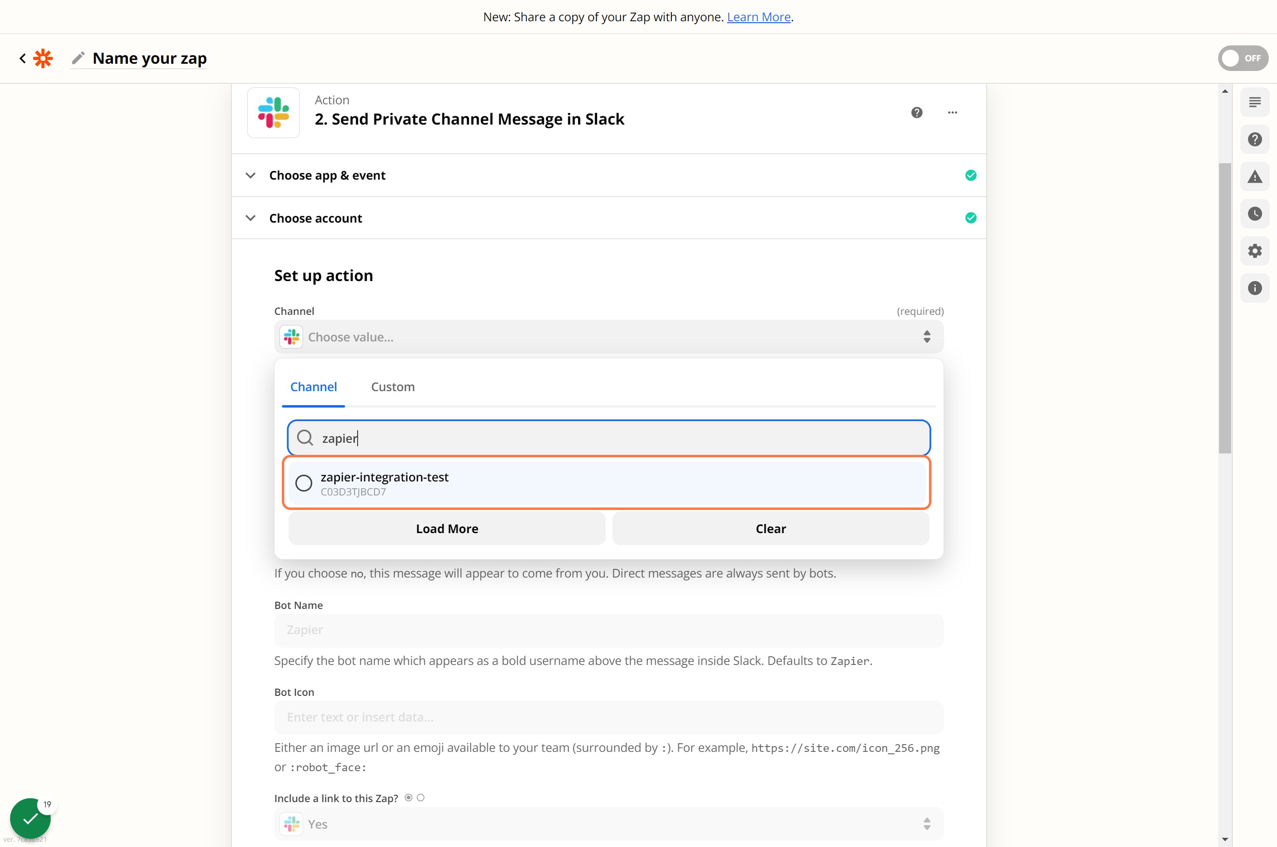
Task: Go back using the left arrow
Action: (22, 58)
